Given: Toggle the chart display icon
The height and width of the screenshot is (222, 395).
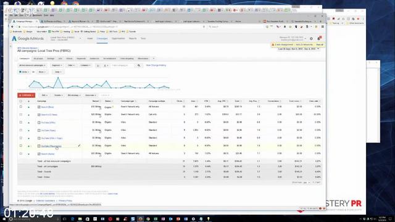Looking at the screenshot, I should [x=98, y=65].
